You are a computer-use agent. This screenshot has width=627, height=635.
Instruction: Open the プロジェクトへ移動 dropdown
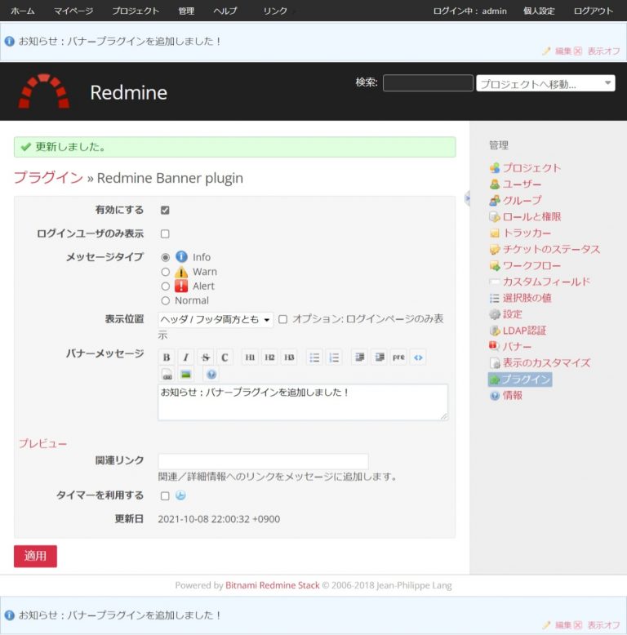545,83
